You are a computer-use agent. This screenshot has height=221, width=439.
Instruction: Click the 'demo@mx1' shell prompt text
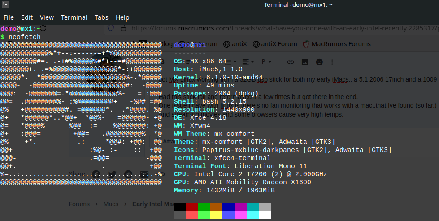click(x=17, y=29)
